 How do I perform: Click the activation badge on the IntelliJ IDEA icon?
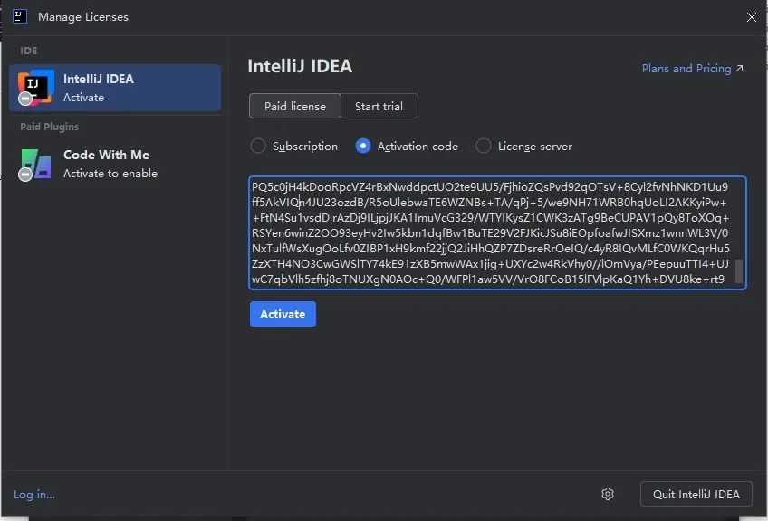(x=24, y=98)
